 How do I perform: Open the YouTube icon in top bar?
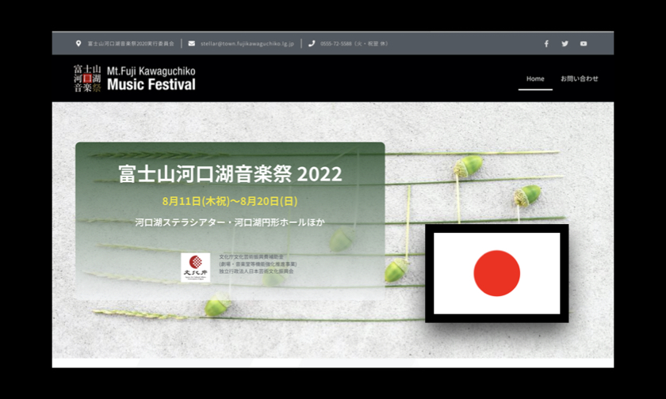[x=584, y=44]
